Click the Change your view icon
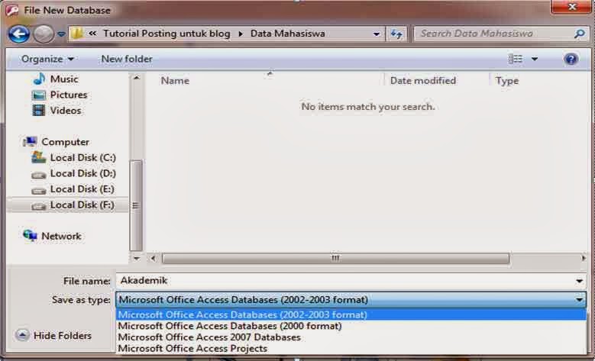Image resolution: width=595 pixels, height=361 pixels. coord(515,59)
